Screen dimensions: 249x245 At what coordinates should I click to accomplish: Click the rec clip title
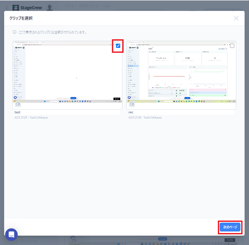(131, 112)
